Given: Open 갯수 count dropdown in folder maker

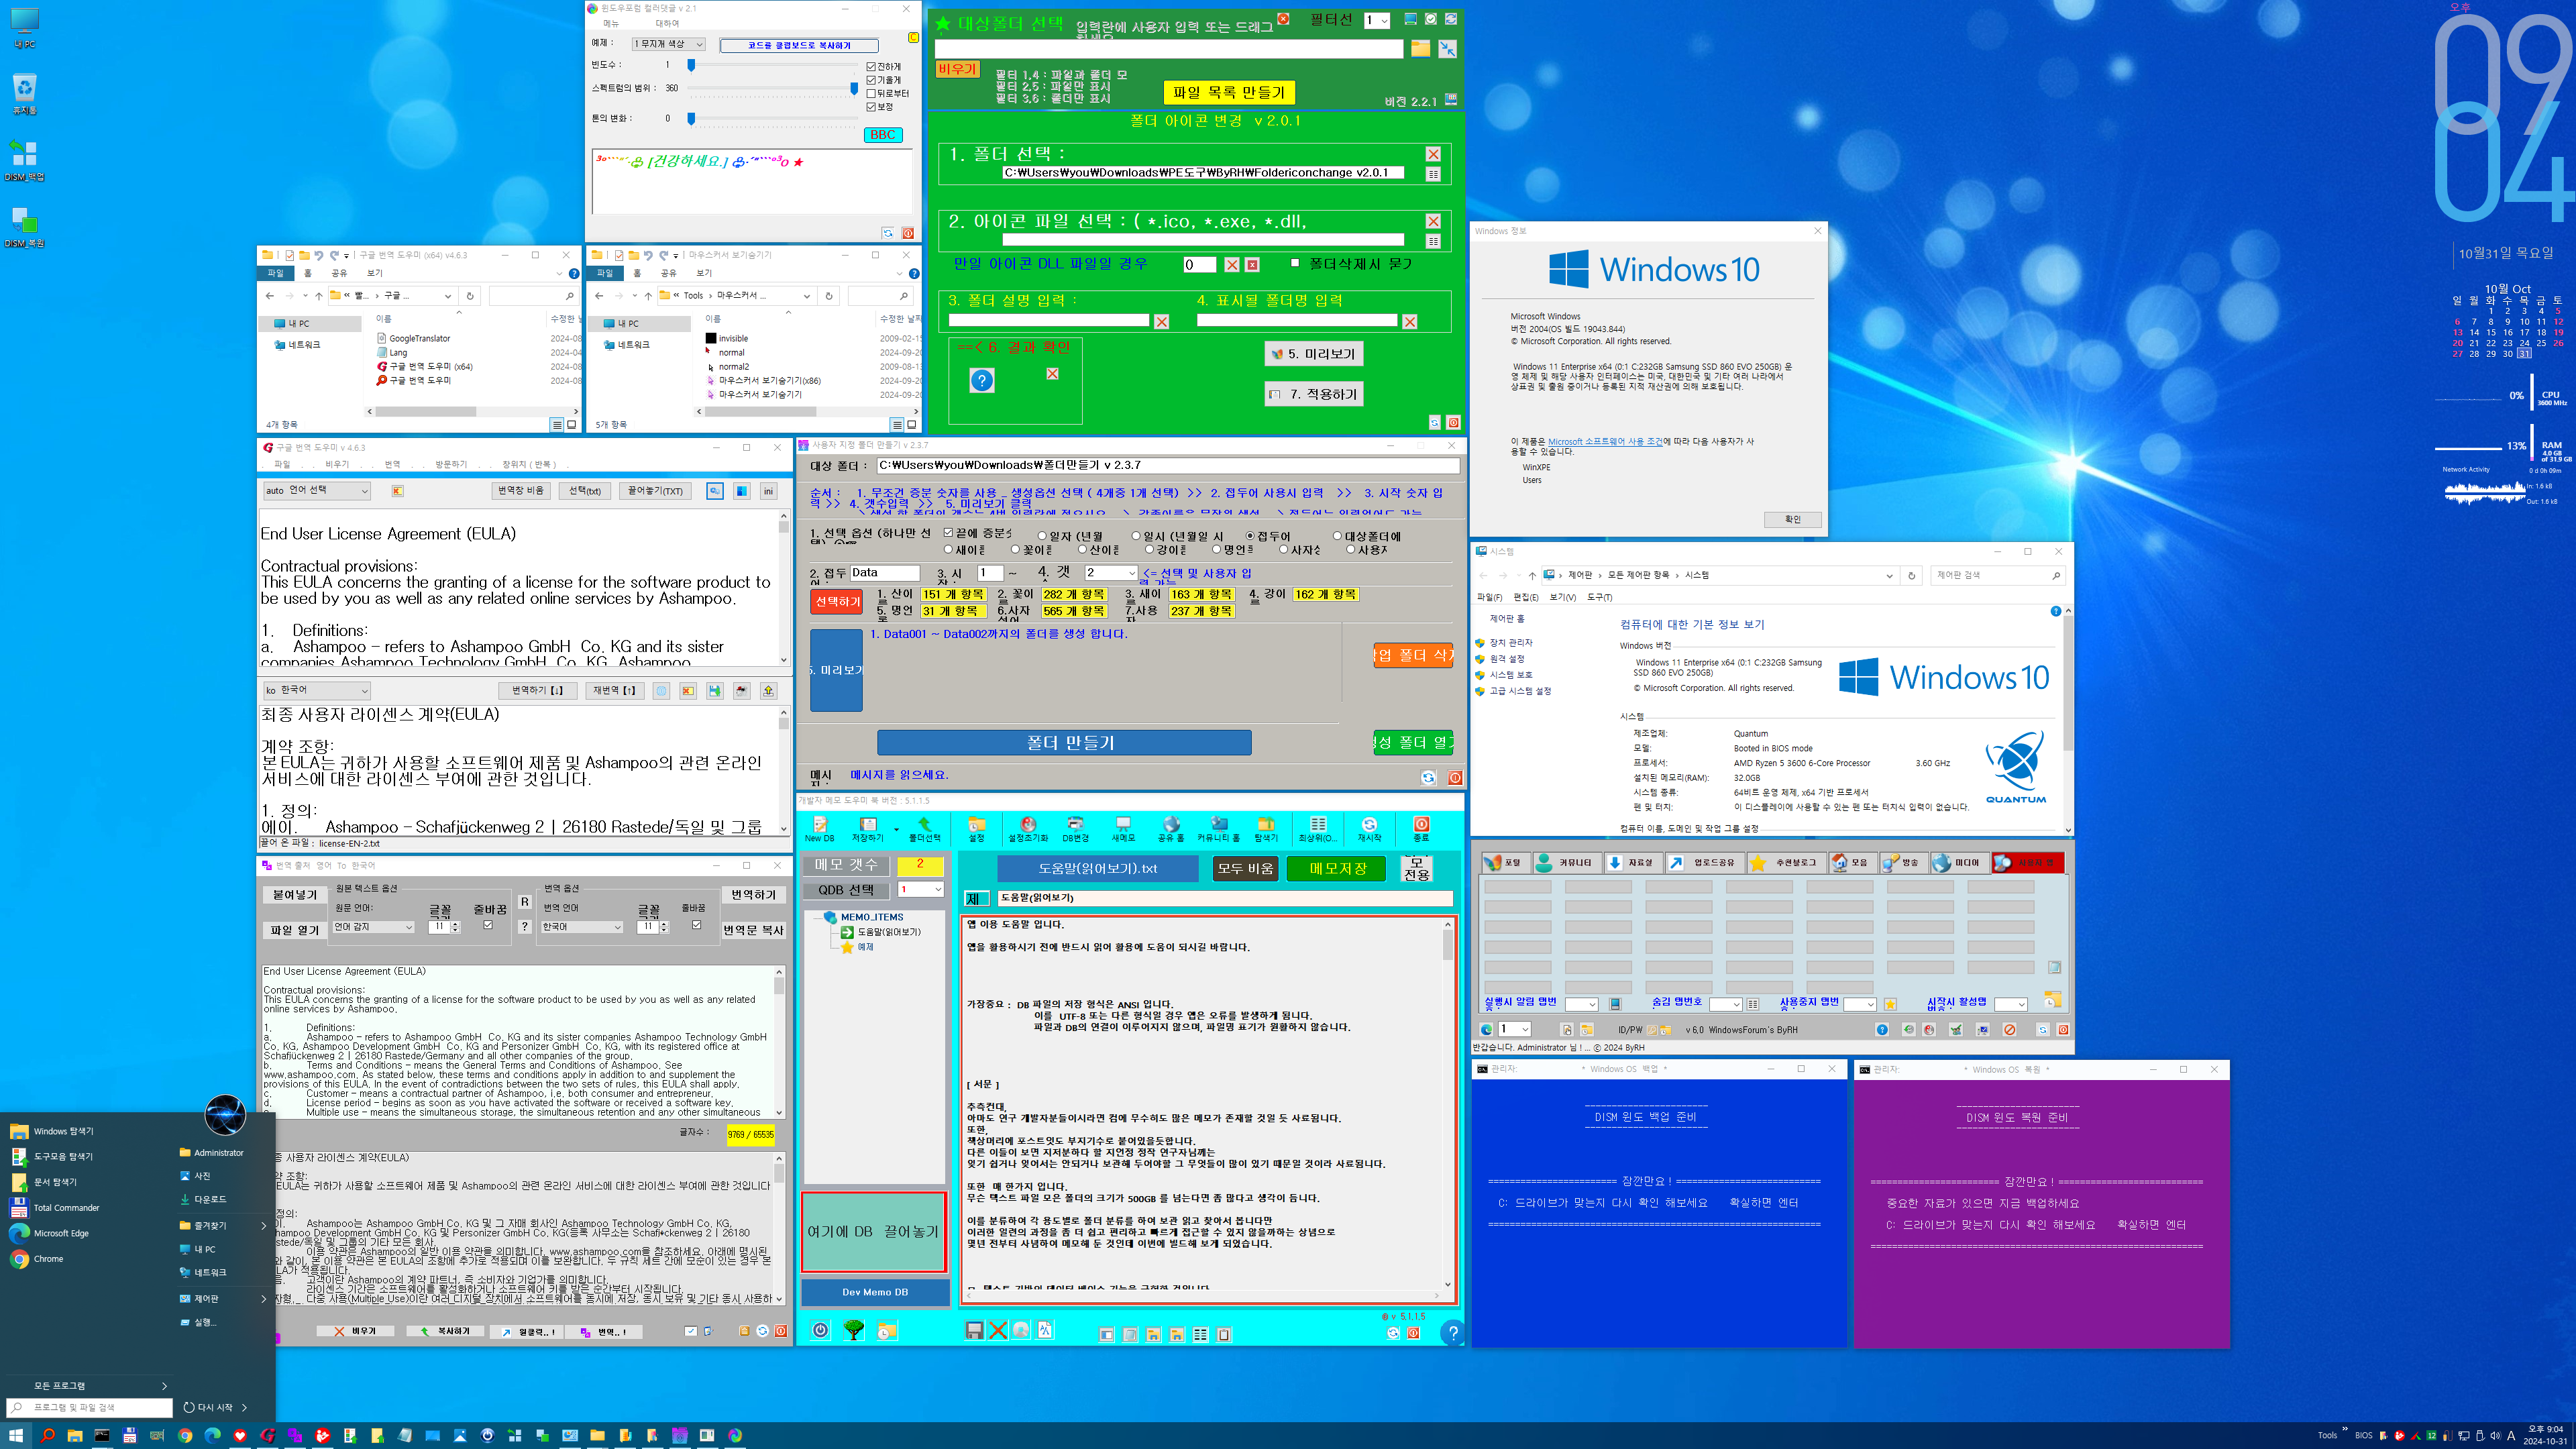Looking at the screenshot, I should click(1110, 573).
